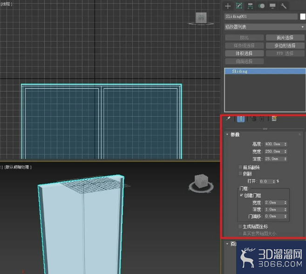Click the FFD 选择 modifier button
This screenshot has width=306, height=274.
(285, 53)
